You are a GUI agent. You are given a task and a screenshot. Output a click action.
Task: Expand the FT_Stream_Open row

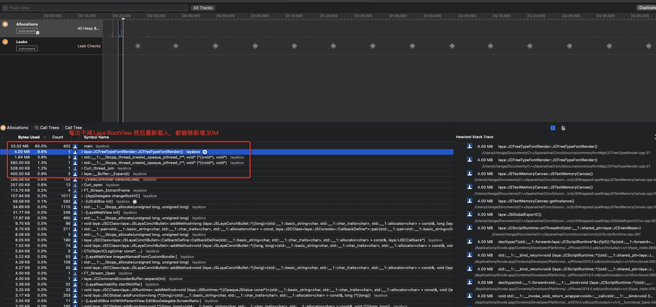tap(82, 273)
